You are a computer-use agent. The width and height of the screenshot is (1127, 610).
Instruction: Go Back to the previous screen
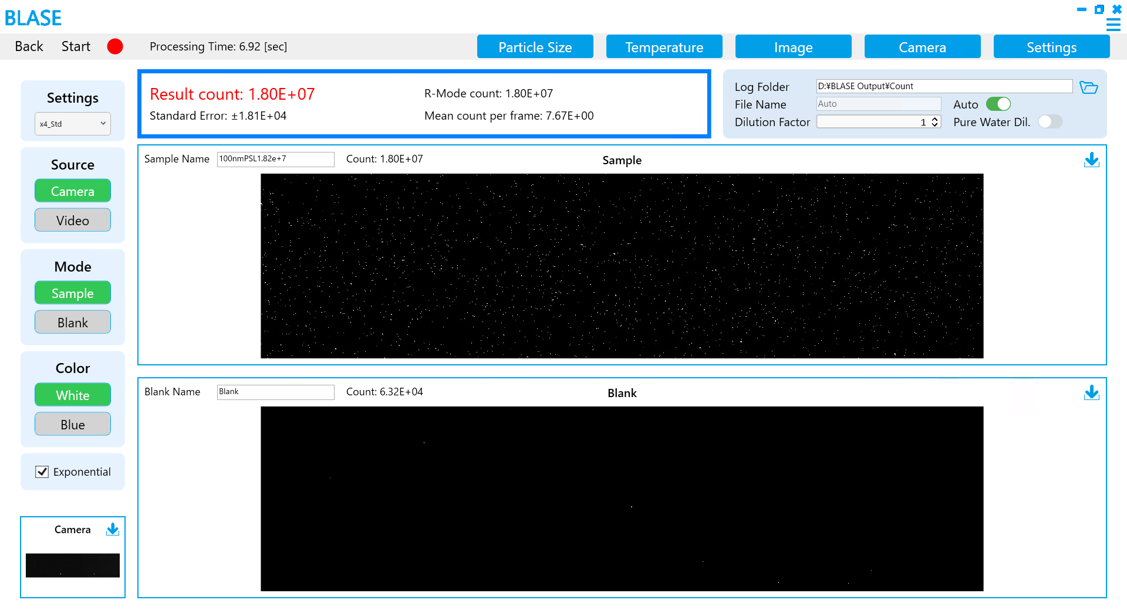click(x=29, y=46)
